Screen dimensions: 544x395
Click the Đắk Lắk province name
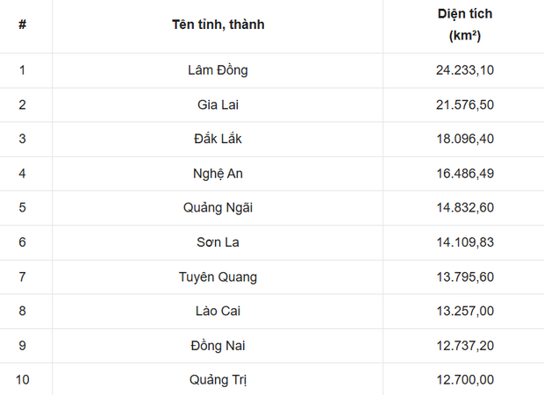click(x=218, y=139)
